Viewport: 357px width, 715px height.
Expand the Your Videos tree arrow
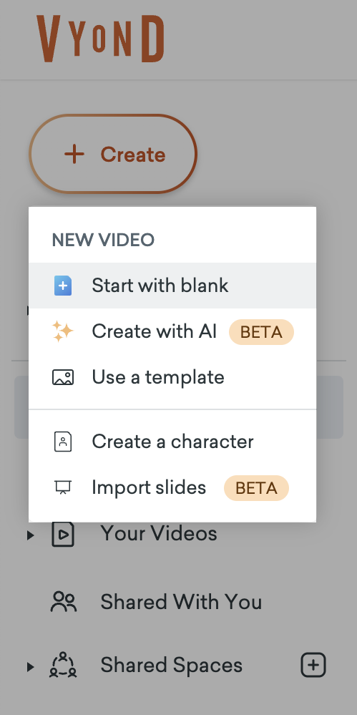31,535
